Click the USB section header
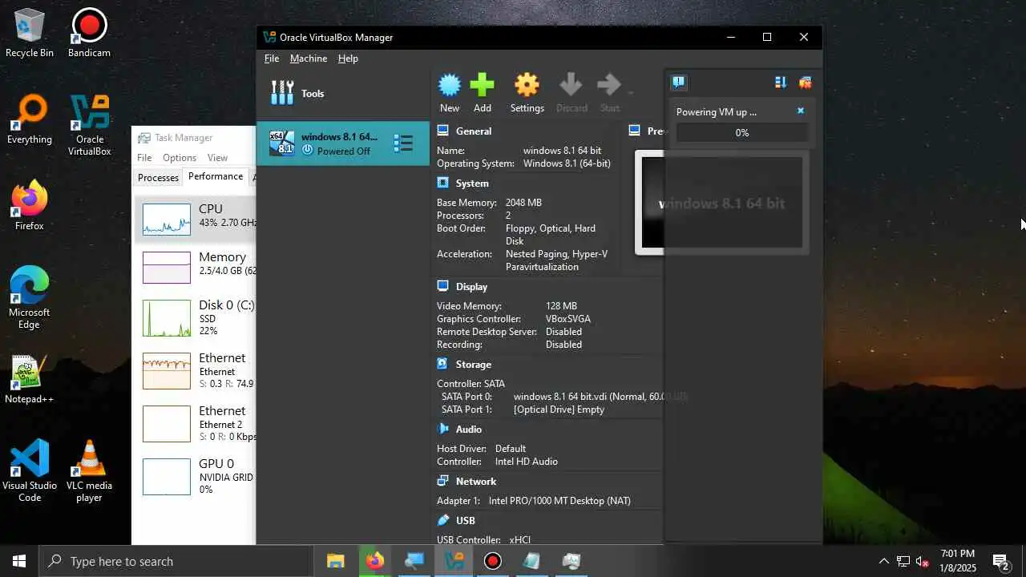This screenshot has height=577, width=1026. click(x=466, y=521)
